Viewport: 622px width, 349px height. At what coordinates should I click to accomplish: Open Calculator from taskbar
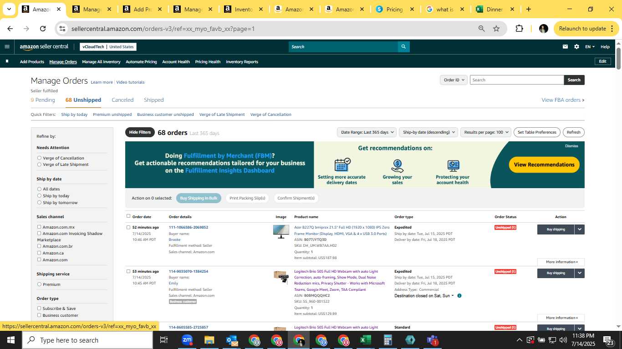coord(387,340)
